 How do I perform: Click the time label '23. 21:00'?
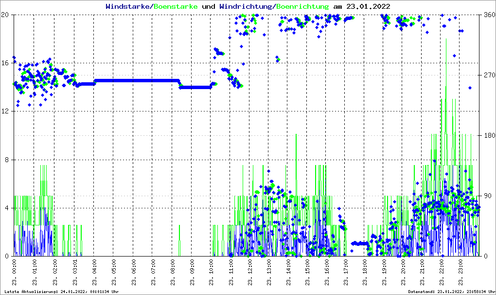pyautogui.click(x=422, y=272)
